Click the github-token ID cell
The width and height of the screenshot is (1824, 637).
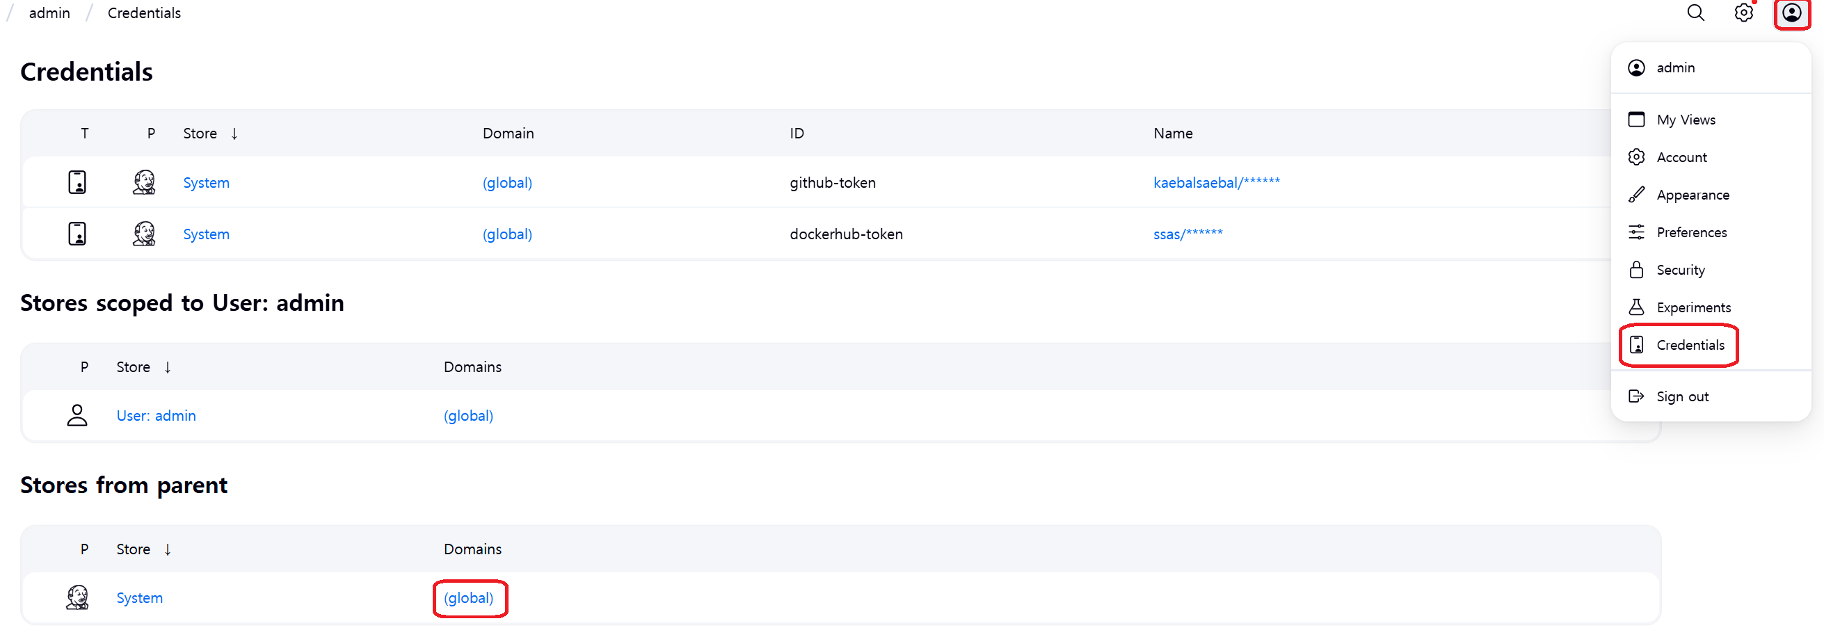tap(833, 183)
